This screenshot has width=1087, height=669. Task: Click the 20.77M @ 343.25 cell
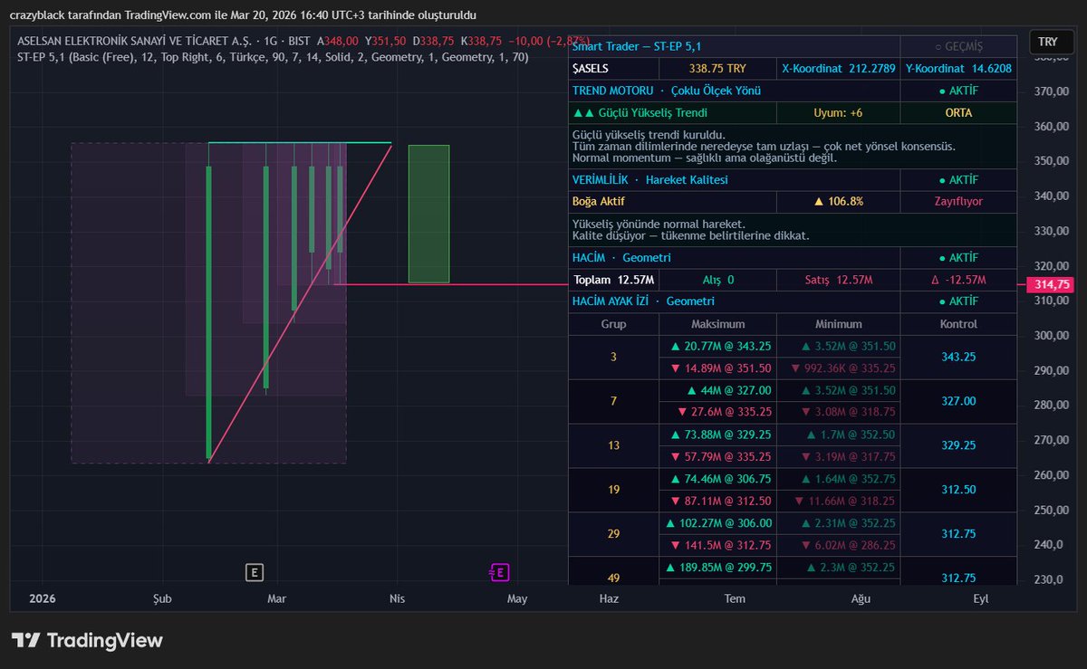pos(717,346)
